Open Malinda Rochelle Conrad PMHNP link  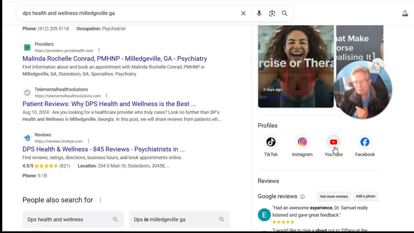(114, 59)
